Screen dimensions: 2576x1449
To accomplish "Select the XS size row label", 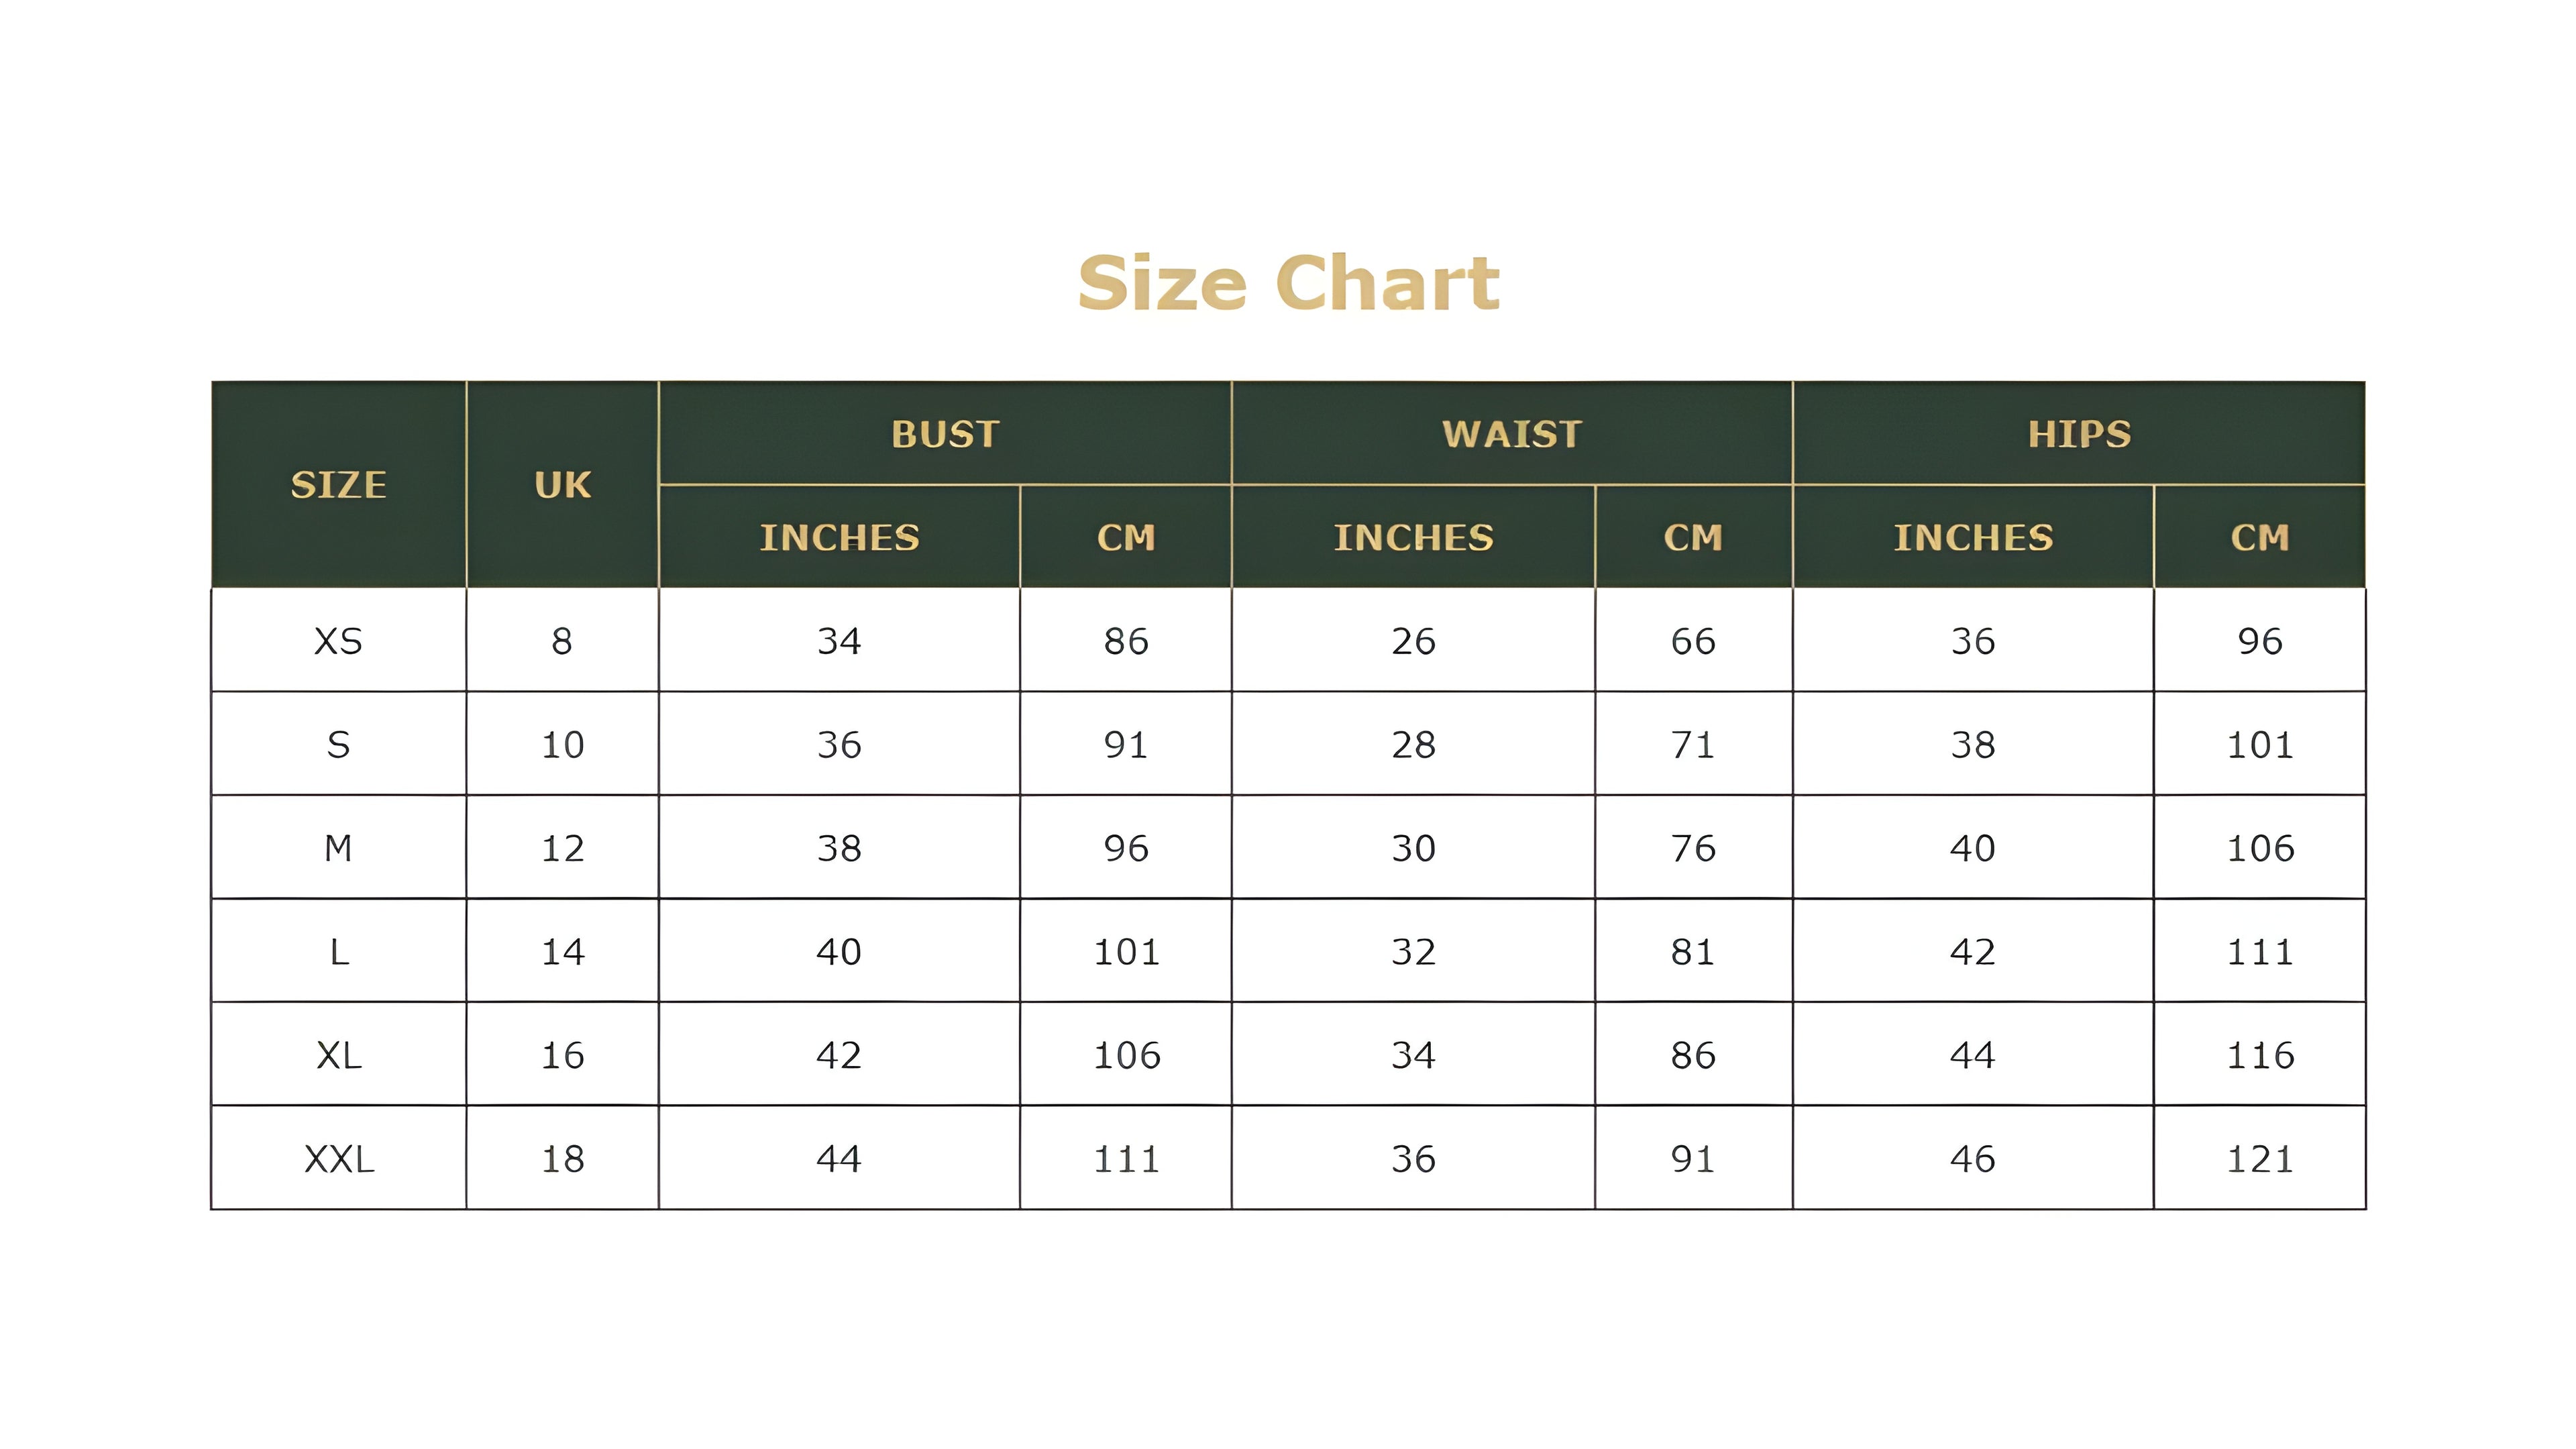I will pyautogui.click(x=338, y=641).
